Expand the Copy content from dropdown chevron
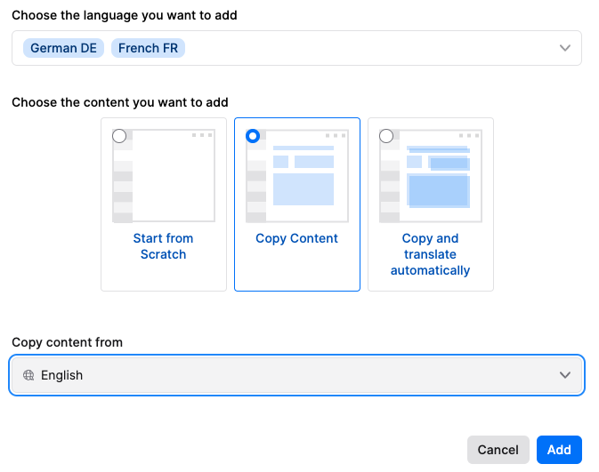 coord(564,375)
